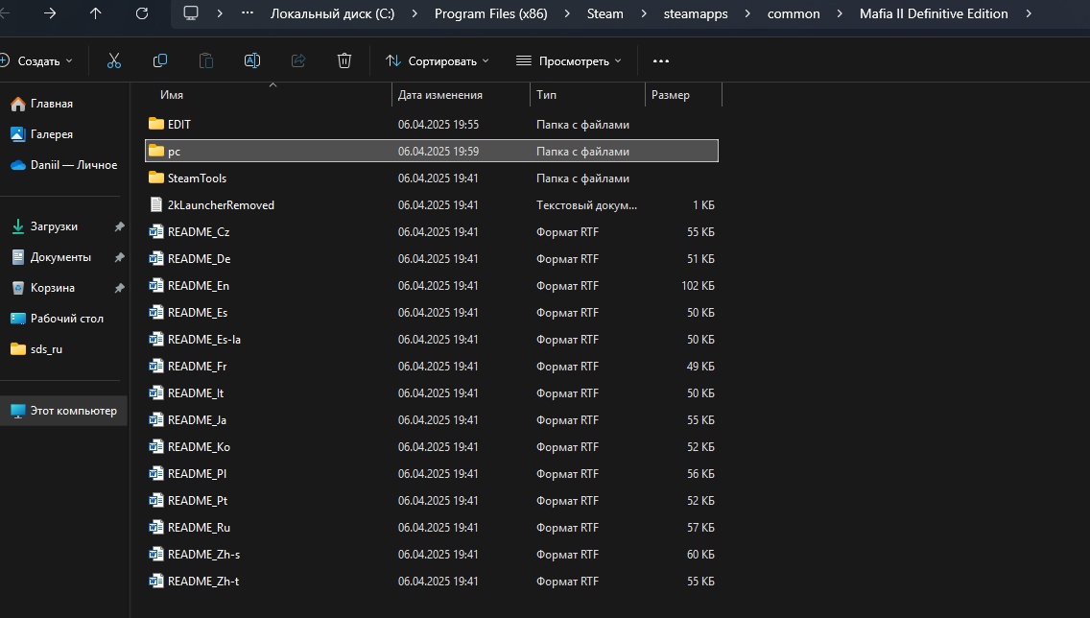Expand chevron after Mafia II Definitive Edition
The height and width of the screenshot is (618, 1090).
(1029, 13)
